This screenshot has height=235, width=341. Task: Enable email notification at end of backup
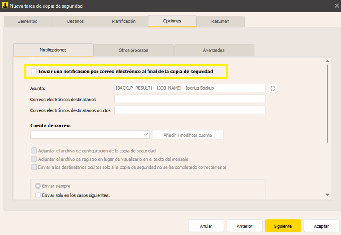point(34,71)
